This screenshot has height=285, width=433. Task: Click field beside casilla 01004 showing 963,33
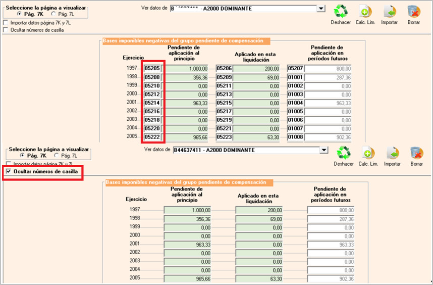(x=328, y=103)
